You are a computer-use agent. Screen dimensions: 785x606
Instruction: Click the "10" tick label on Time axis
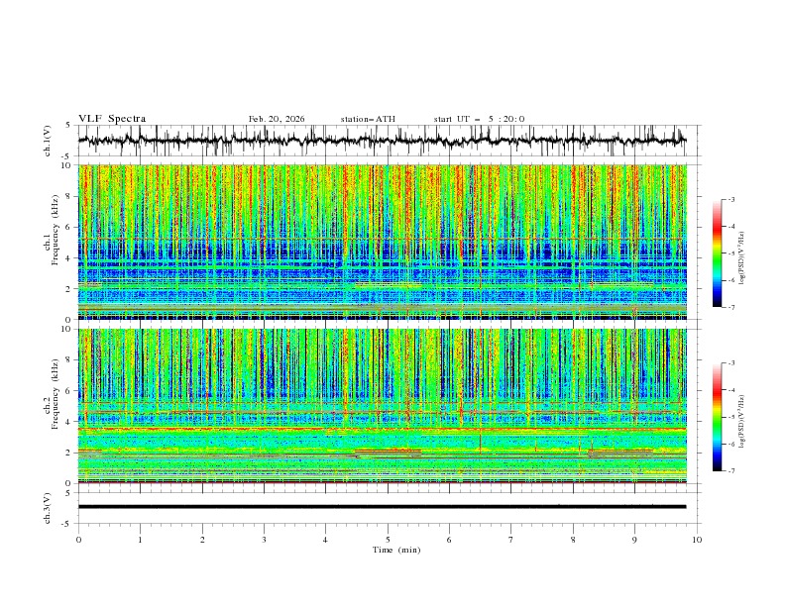point(697,540)
